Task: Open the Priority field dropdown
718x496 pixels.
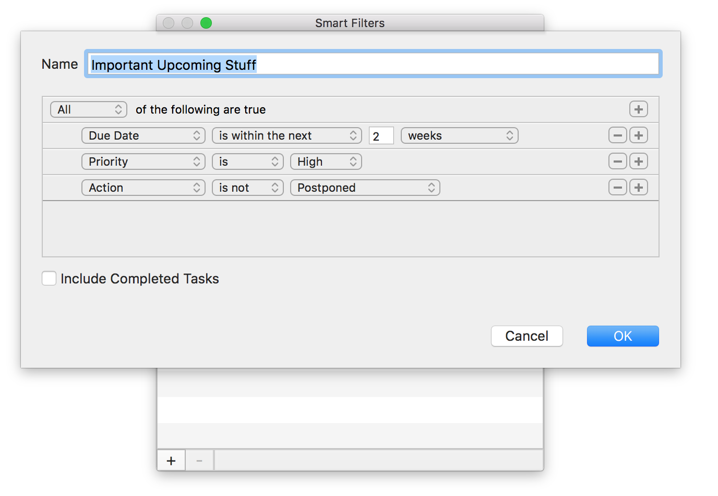Action: (143, 162)
